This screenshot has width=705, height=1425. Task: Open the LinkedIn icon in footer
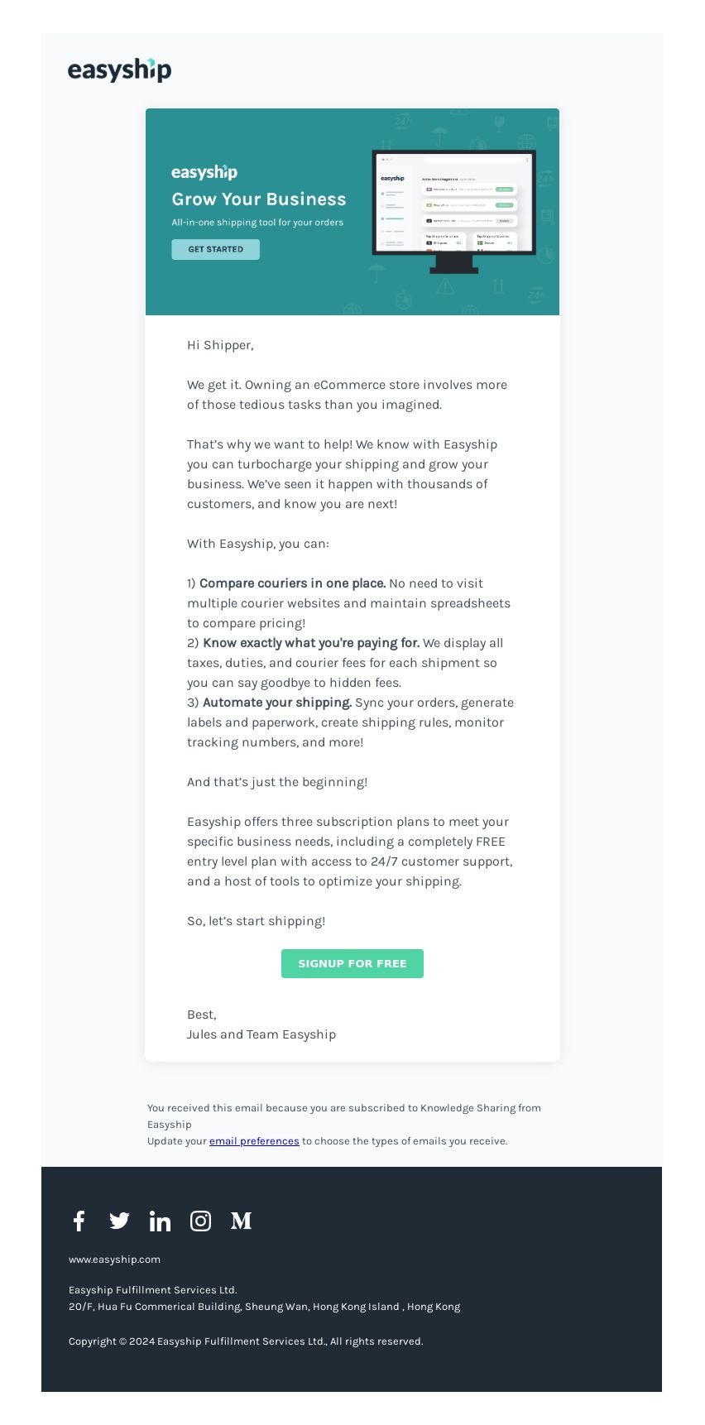click(x=160, y=1221)
